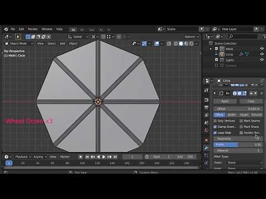This screenshot has width=266, height=199.
Task: Toggle X-ray view icon
Action: tap(169, 44)
